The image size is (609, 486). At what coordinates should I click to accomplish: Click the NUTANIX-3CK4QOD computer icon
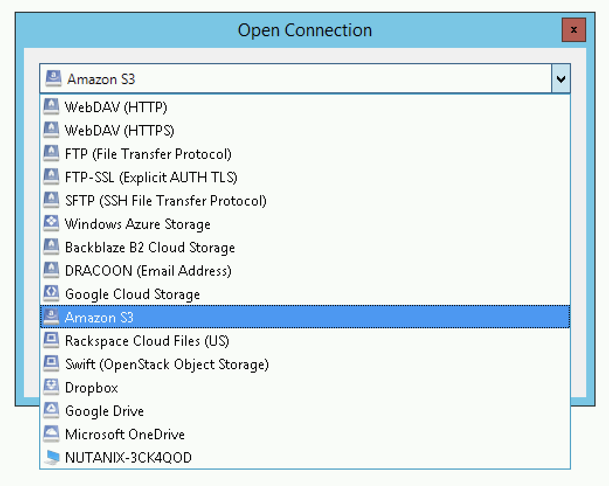(x=51, y=457)
